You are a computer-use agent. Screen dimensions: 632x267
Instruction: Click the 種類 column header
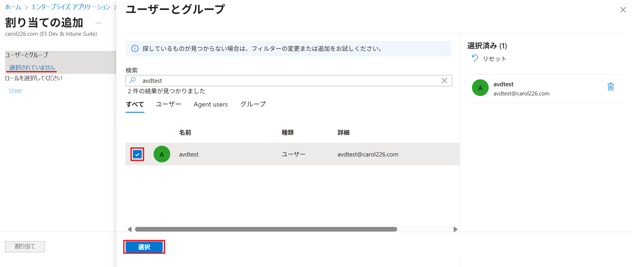287,133
